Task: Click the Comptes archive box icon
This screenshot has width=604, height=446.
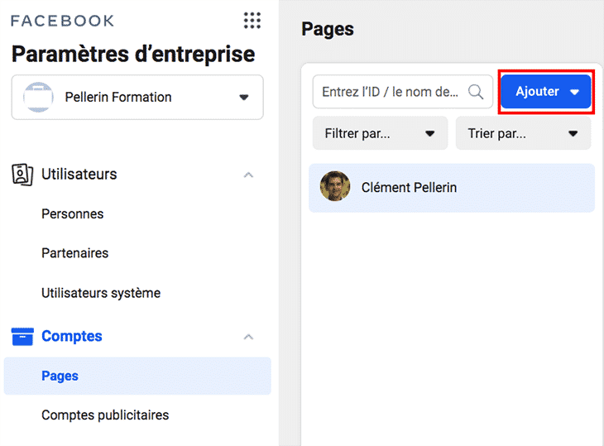Action: pos(22,337)
